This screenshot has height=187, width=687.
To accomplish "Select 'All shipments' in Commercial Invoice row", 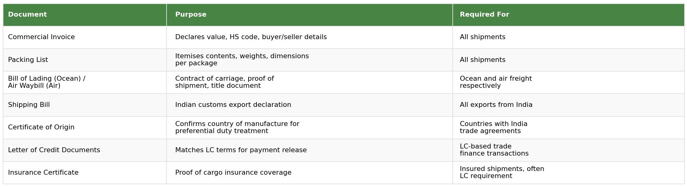I will [x=569, y=37].
